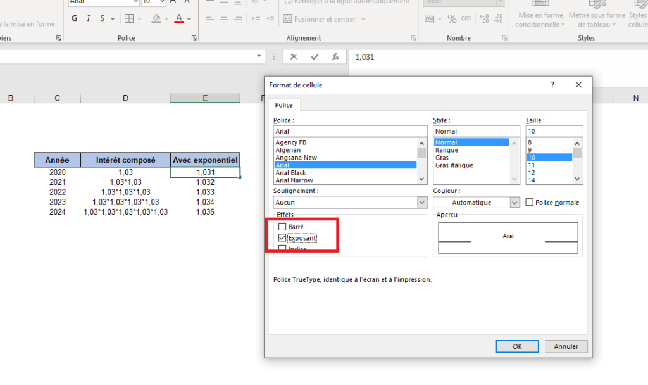This screenshot has width=648, height=385.
Task: Click the font list scrollbar down arrow
Action: [421, 179]
